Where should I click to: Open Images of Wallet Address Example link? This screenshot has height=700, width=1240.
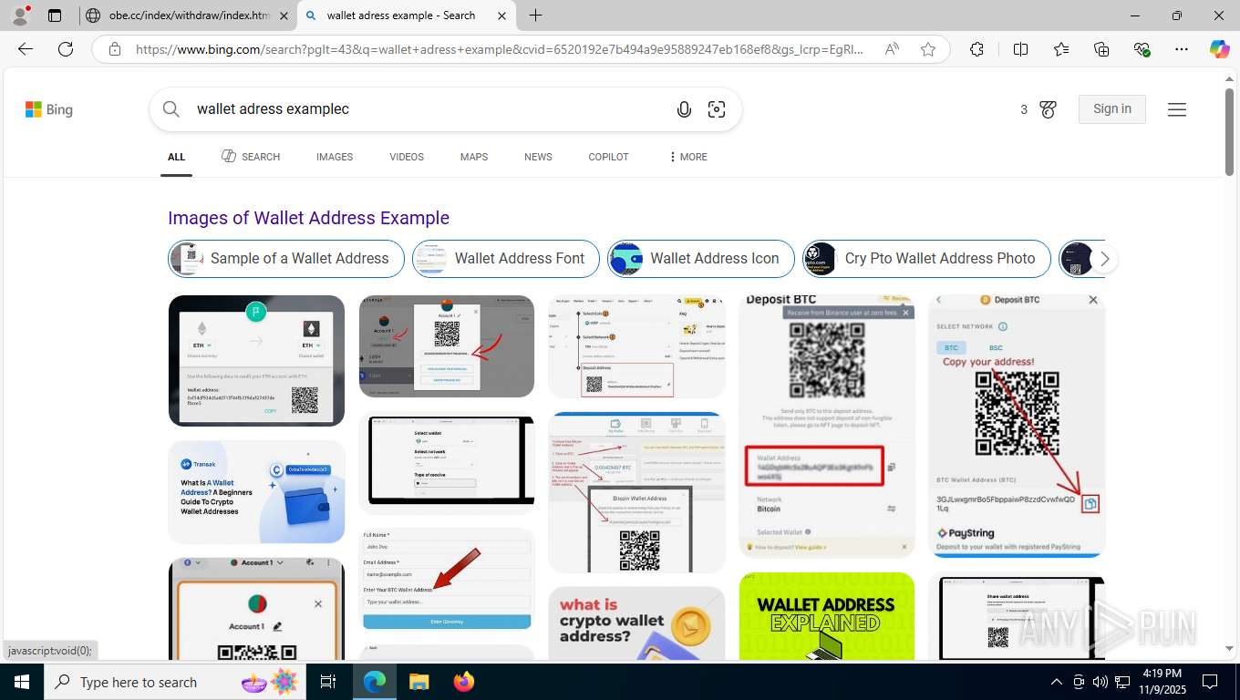pyautogui.click(x=308, y=218)
